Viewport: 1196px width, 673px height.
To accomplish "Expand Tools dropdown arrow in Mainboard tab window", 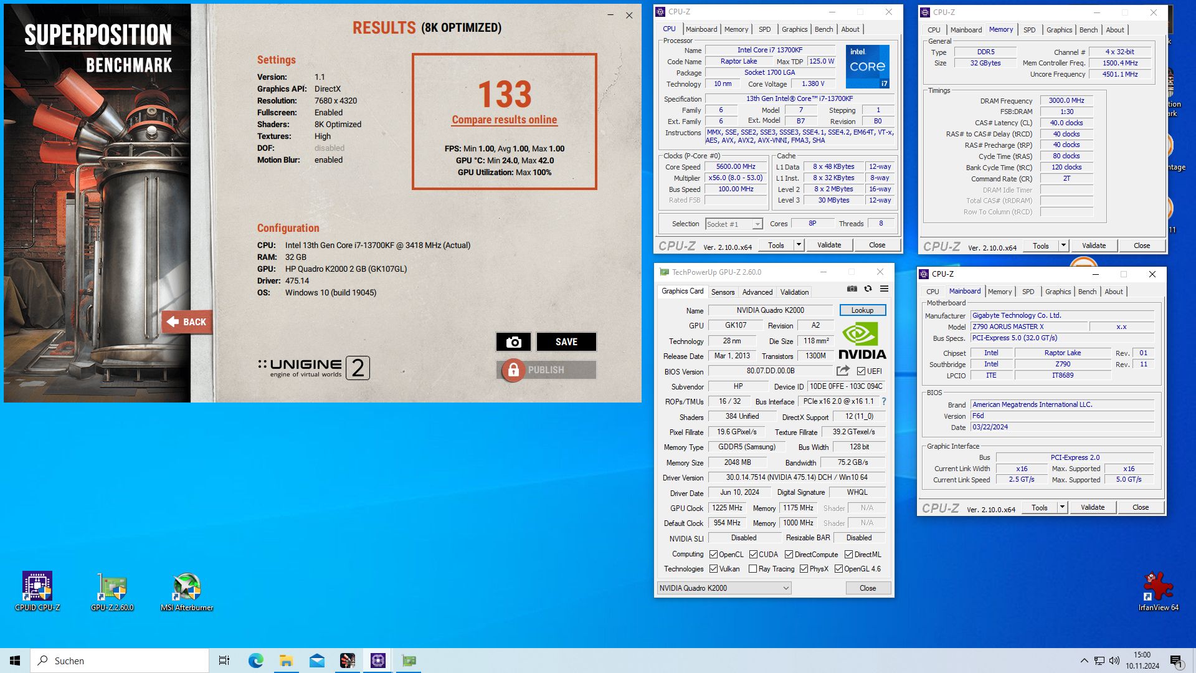I will pos(1062,507).
